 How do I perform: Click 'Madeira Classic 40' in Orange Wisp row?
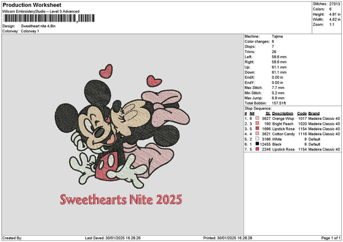click(324, 119)
